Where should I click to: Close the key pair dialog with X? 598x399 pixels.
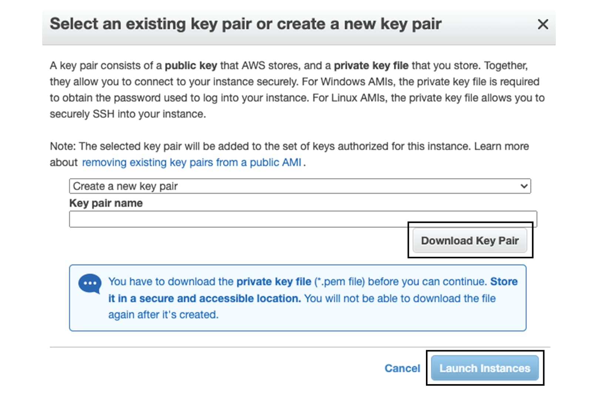[542, 24]
